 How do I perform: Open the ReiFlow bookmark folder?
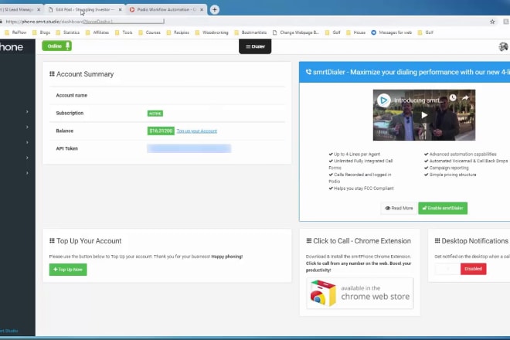(15, 32)
